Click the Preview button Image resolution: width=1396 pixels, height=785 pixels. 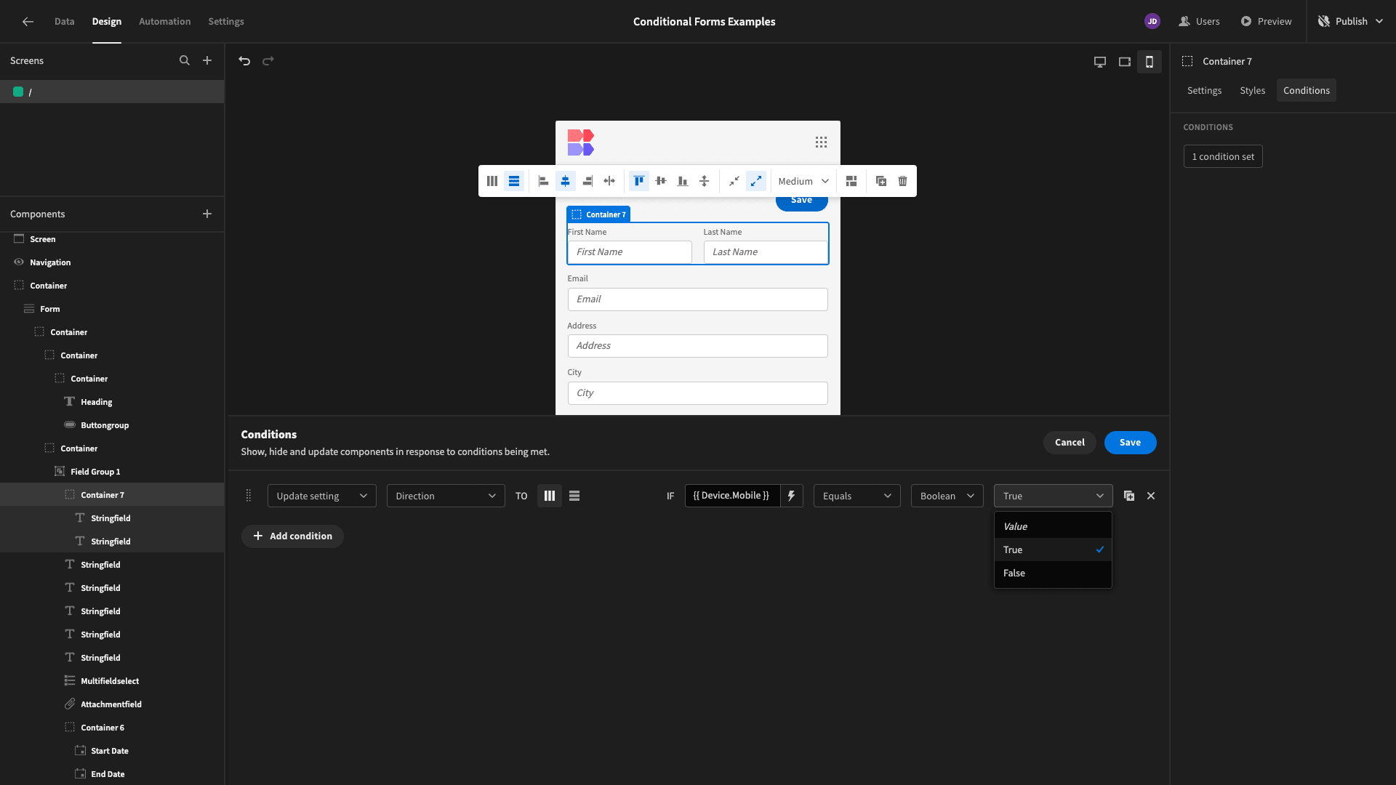tap(1266, 22)
